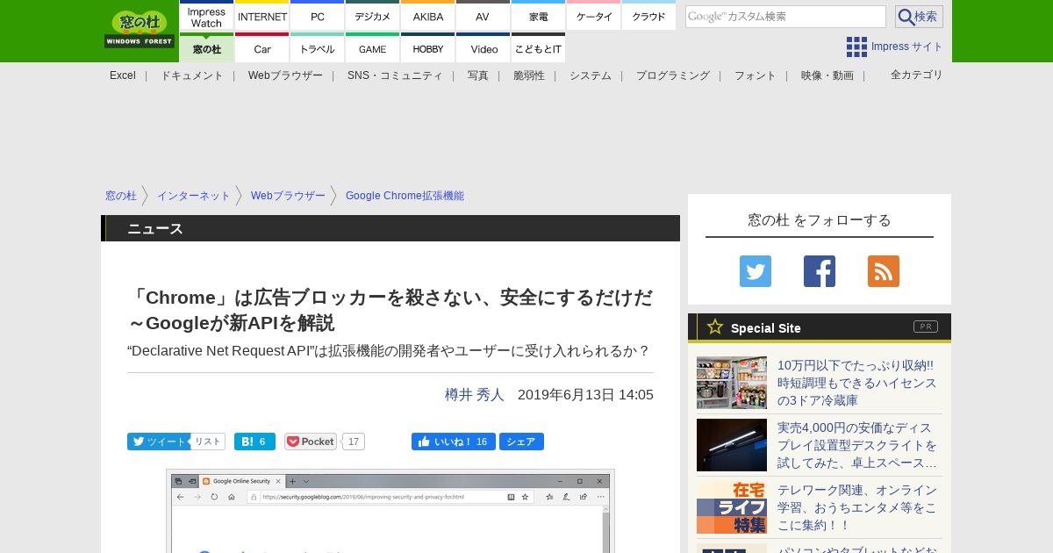
Task: Open the desk light thumbnail image
Action: [x=732, y=445]
